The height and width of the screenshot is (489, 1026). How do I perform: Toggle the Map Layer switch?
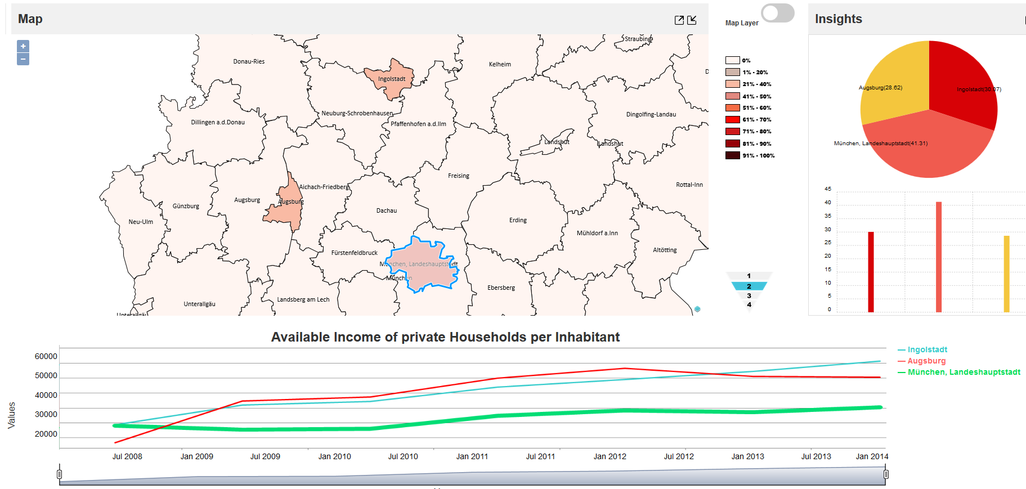(x=778, y=13)
